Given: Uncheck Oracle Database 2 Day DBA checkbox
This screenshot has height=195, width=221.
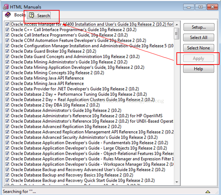Looking at the screenshot, I should 7,105.
